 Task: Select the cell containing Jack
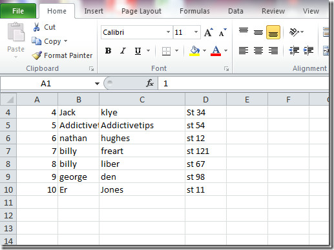pos(79,112)
